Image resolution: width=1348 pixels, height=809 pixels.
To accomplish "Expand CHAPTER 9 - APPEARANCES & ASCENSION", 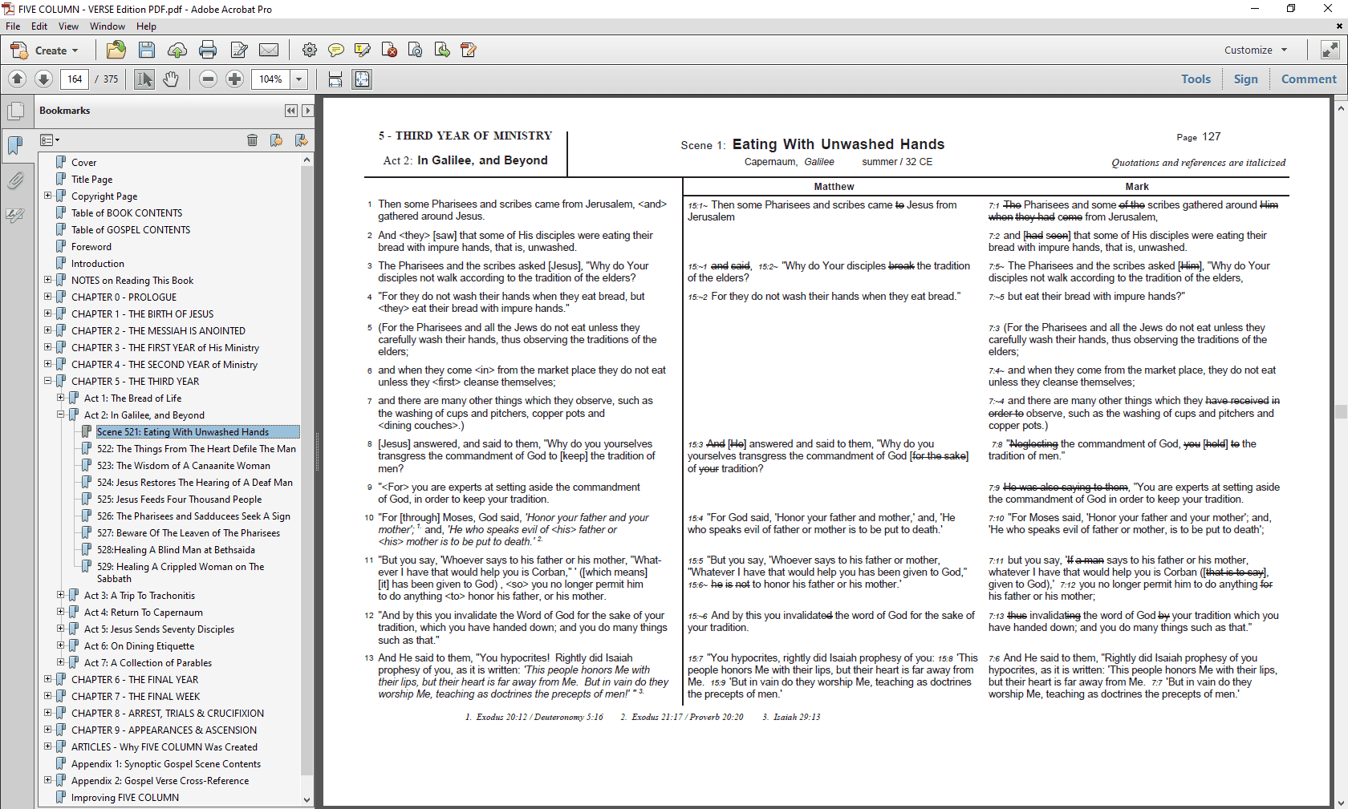I will 47,730.
